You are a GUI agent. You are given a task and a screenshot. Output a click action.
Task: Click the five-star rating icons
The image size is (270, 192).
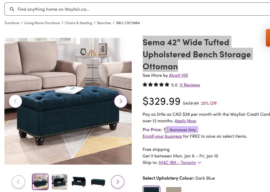[x=156, y=85]
